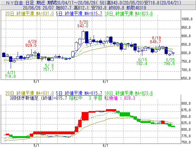Click the 6/15 792.4 low label
The image size is (196, 149).
pos(142,61)
